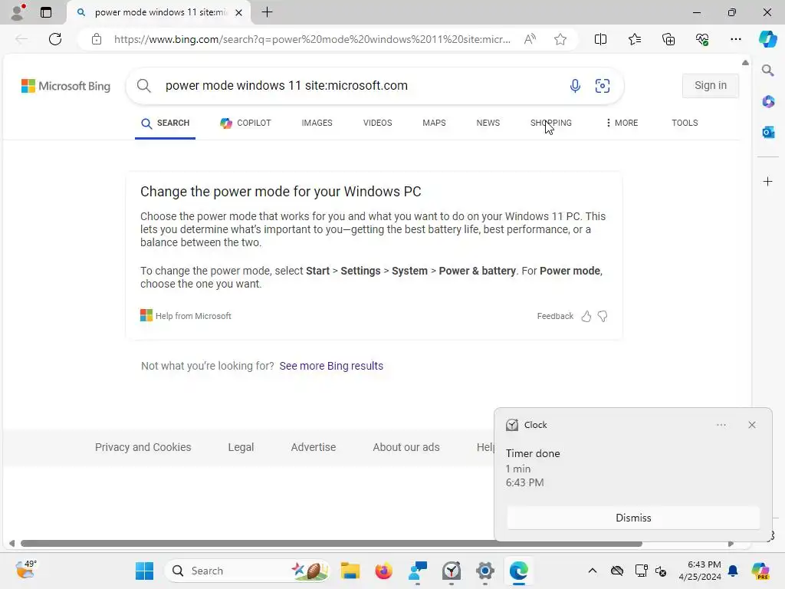Click the Bing search magnifier icon

[x=143, y=86]
